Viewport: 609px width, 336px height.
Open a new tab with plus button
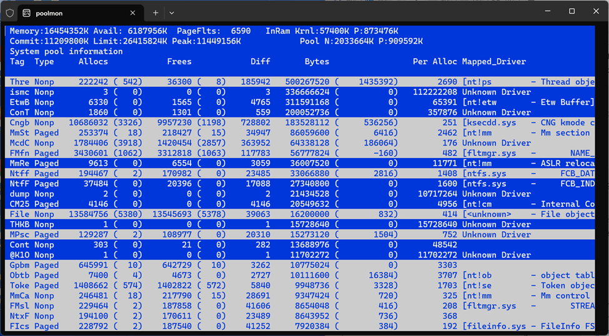point(156,13)
